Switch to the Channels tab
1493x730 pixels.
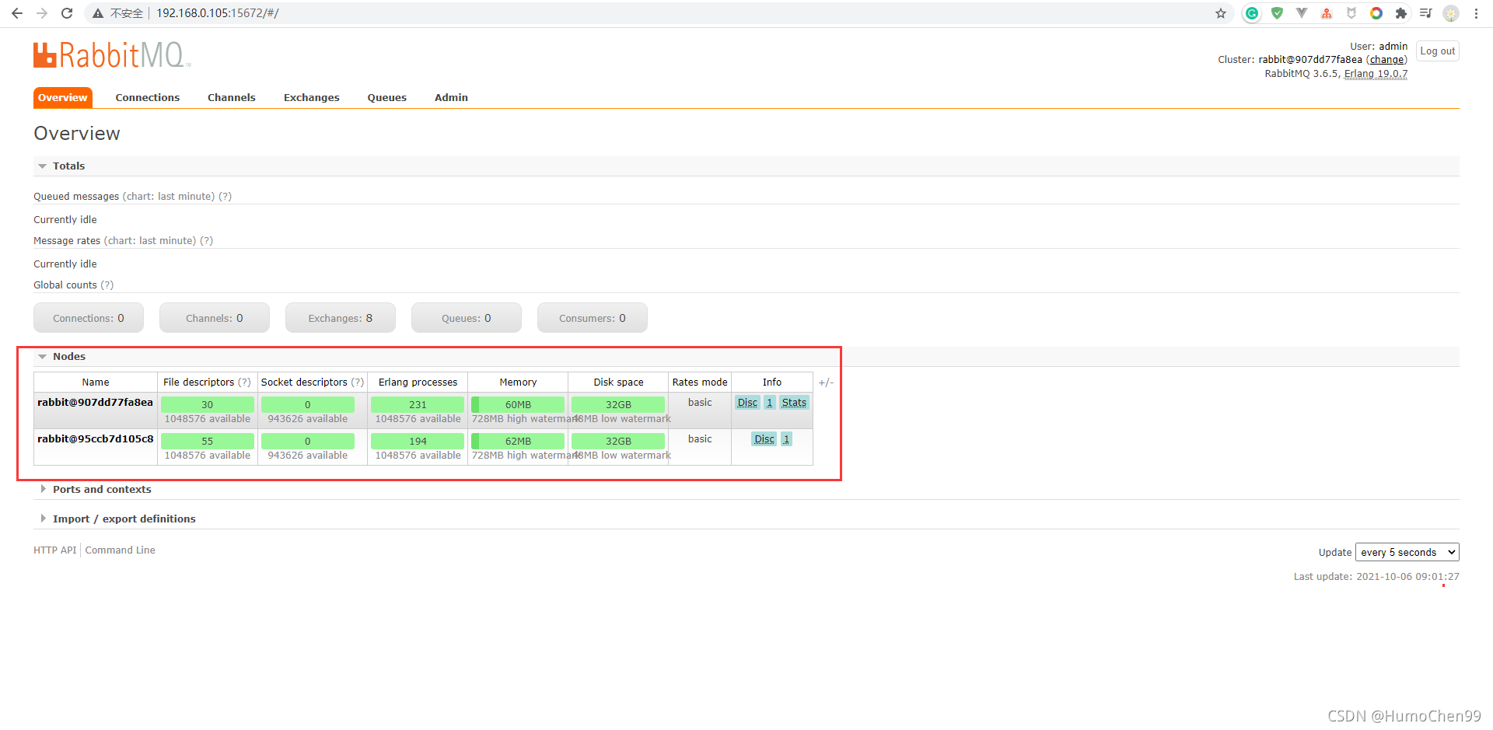[x=232, y=97]
